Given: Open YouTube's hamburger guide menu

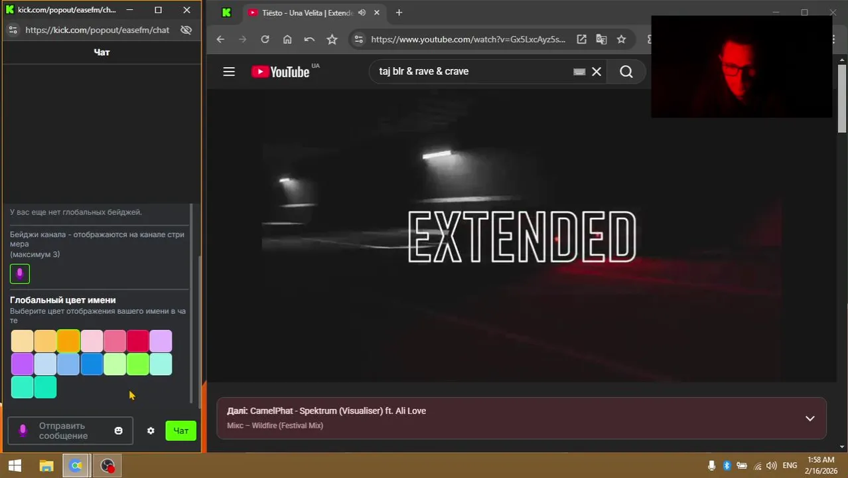Looking at the screenshot, I should click(x=229, y=72).
